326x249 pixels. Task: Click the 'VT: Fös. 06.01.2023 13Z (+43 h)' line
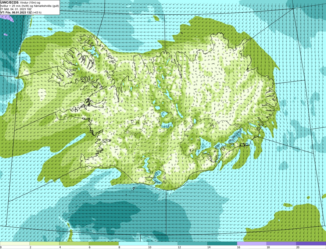[x=21, y=12]
